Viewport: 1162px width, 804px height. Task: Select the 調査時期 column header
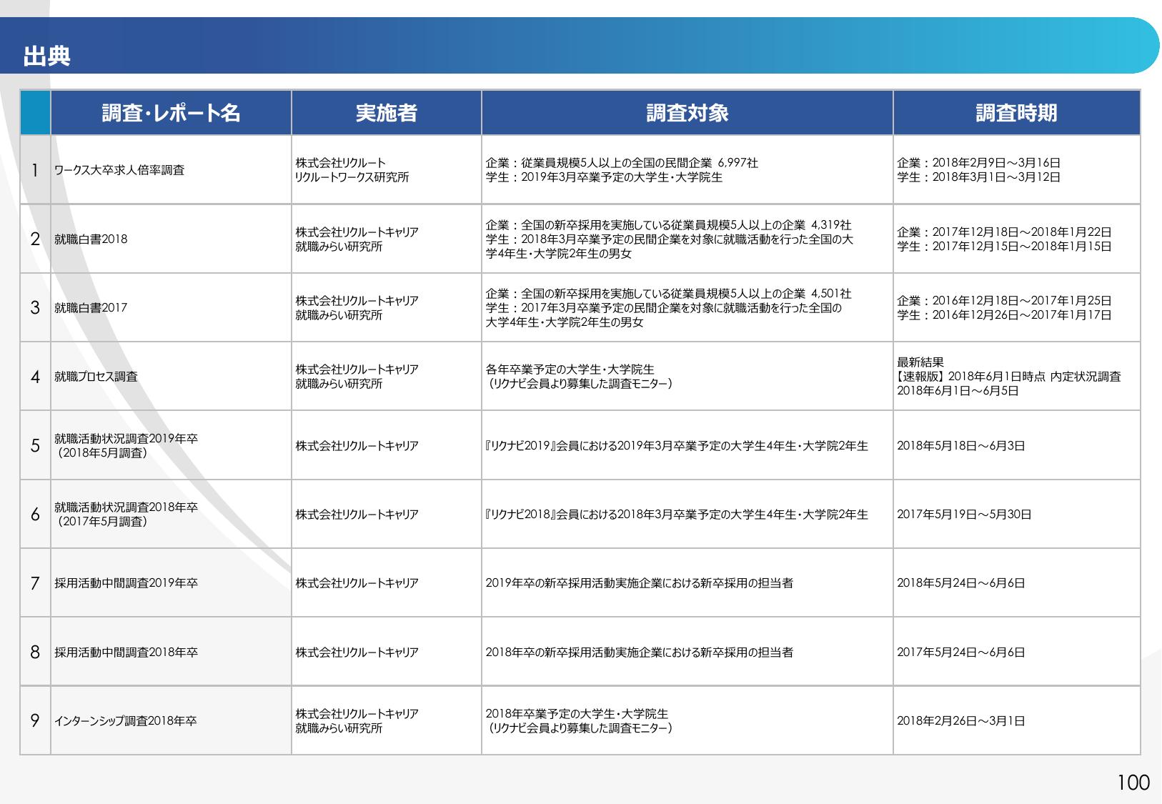pyautogui.click(x=1015, y=113)
